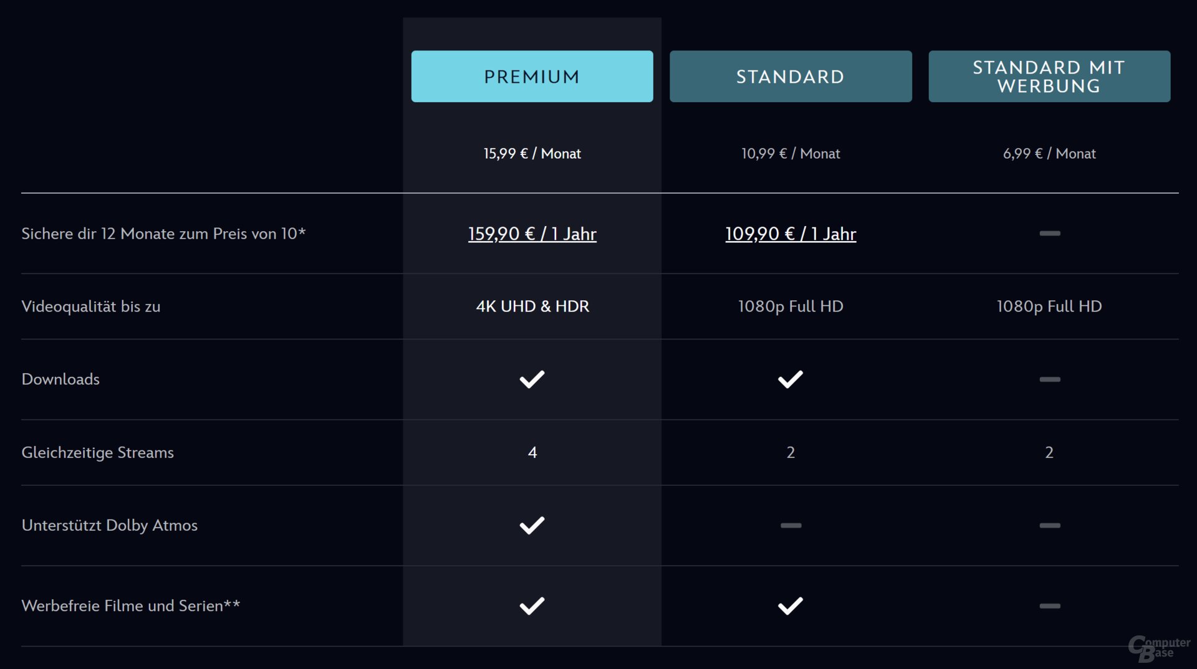
Task: Click the 15,99 € / Monat Premium price
Action: click(532, 153)
